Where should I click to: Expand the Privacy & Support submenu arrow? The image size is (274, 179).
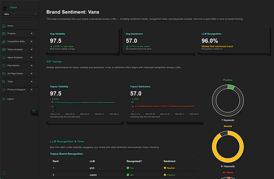32,90
